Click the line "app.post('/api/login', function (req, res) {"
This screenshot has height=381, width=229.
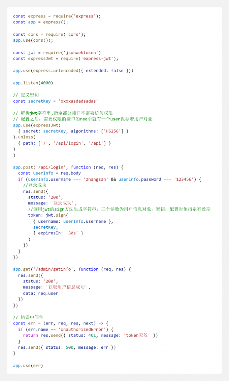(x=68, y=167)
